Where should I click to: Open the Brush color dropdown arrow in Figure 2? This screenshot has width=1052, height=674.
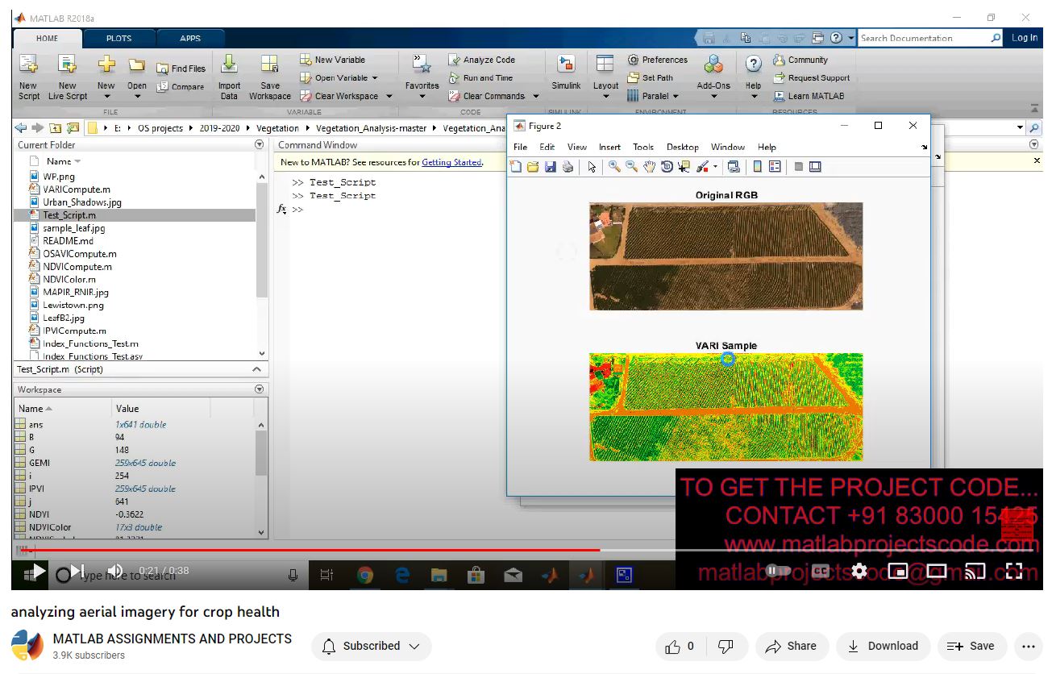pos(716,167)
